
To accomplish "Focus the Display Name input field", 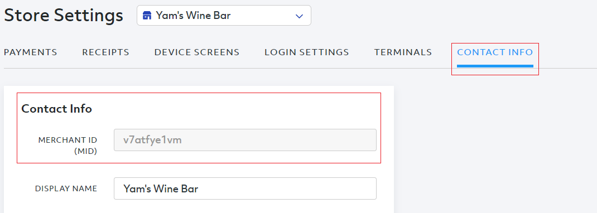I will [x=245, y=188].
